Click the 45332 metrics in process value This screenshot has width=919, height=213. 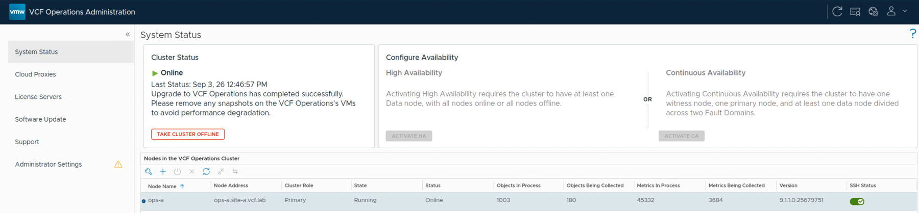[645, 200]
